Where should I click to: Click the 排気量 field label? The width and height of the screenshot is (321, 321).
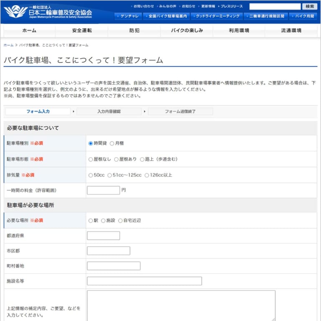click(13, 175)
